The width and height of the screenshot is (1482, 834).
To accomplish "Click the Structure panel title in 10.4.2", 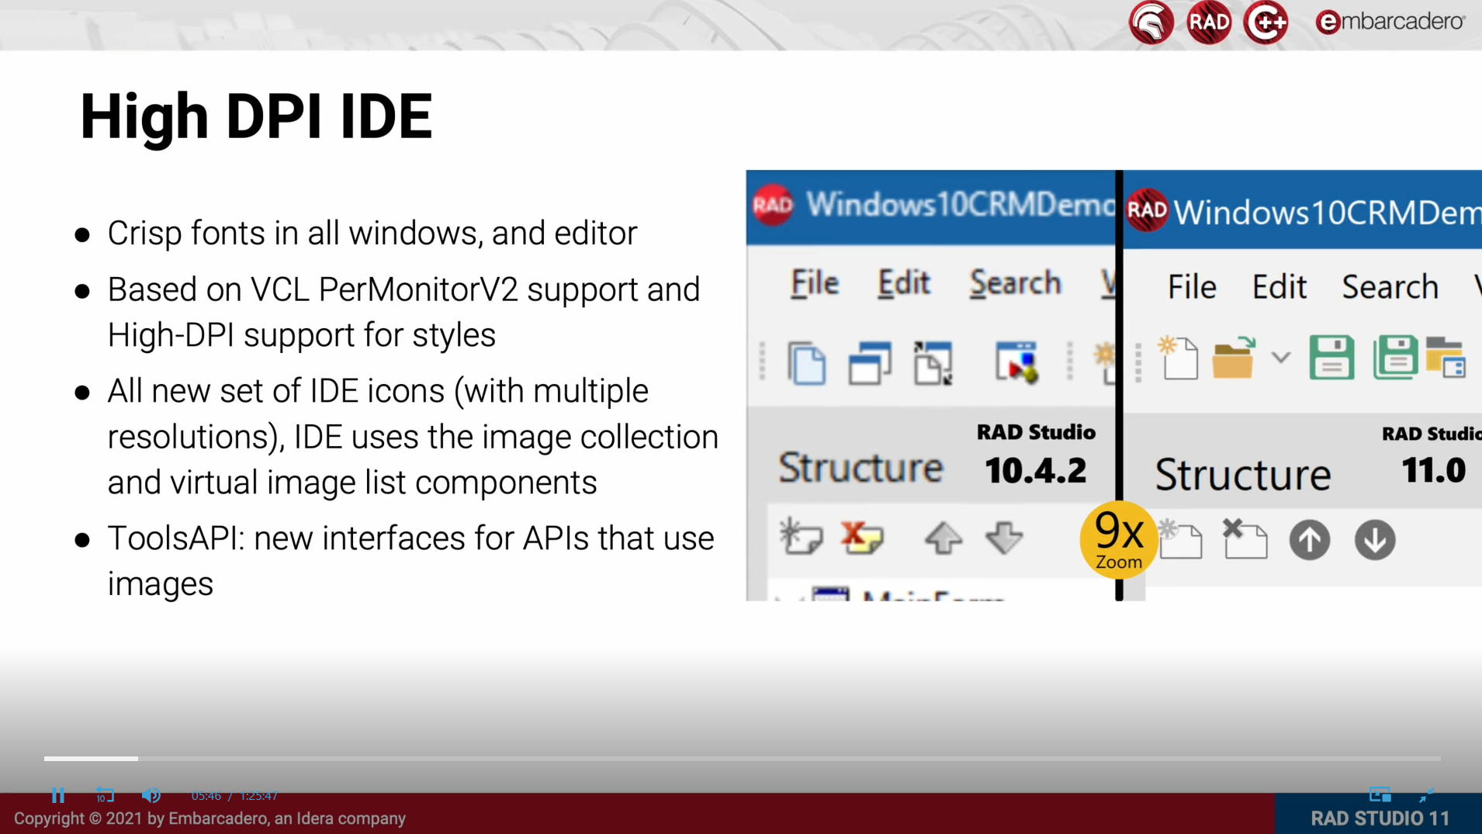I will click(860, 468).
